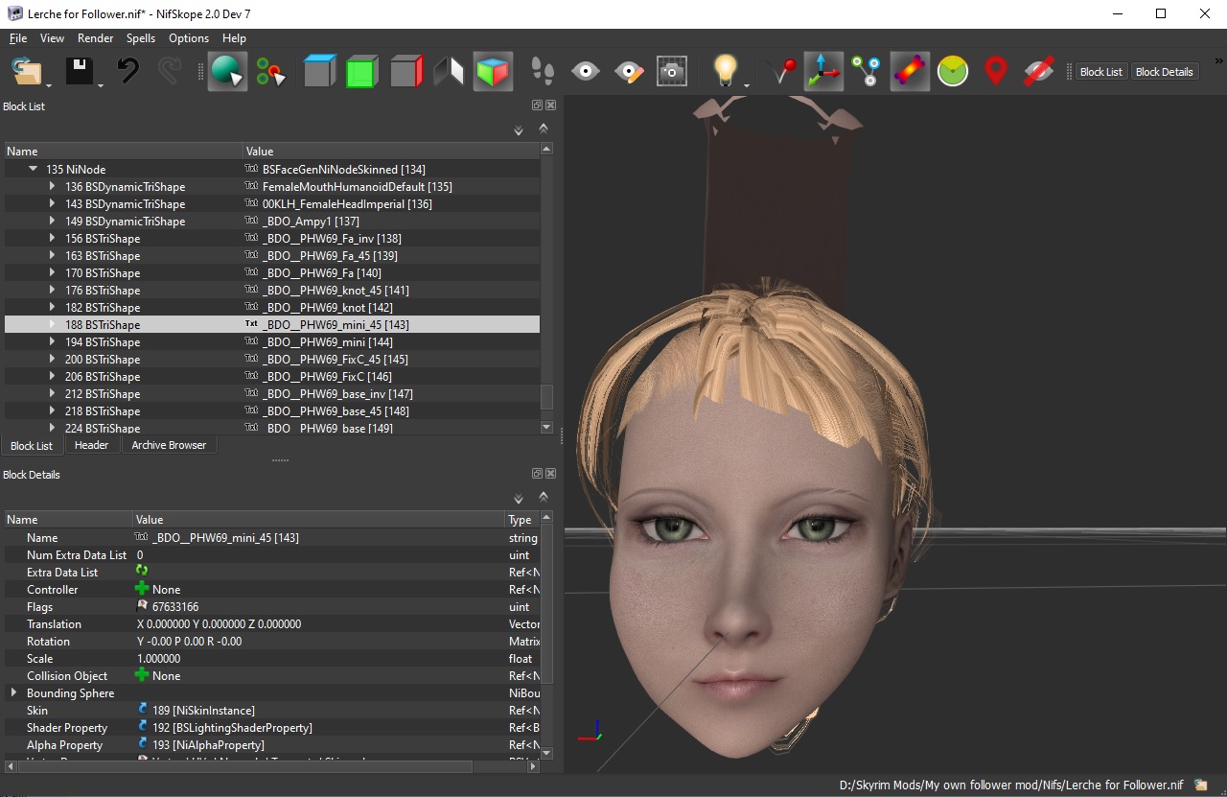Click the Block List toolbar button
This screenshot has height=797, width=1227.
1100,72
